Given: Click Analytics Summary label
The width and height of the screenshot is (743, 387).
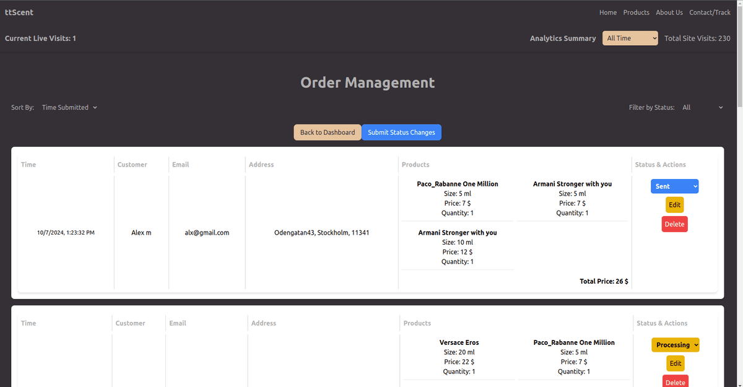Looking at the screenshot, I should [563, 38].
